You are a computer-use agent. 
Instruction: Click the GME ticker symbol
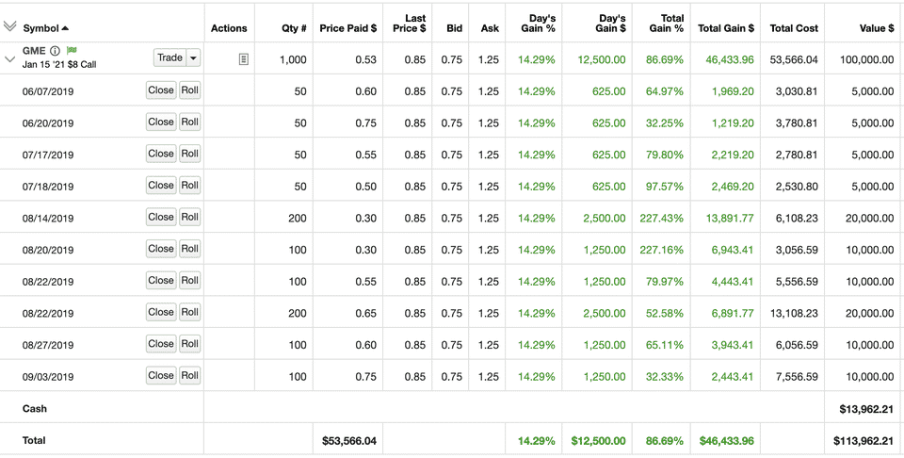tap(34, 51)
